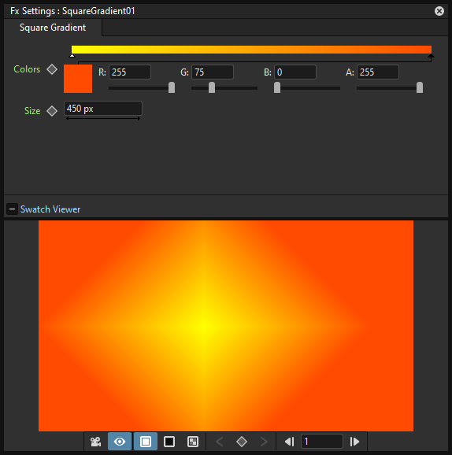This screenshot has height=455, width=452.
Task: Click the G value field
Action: (213, 72)
